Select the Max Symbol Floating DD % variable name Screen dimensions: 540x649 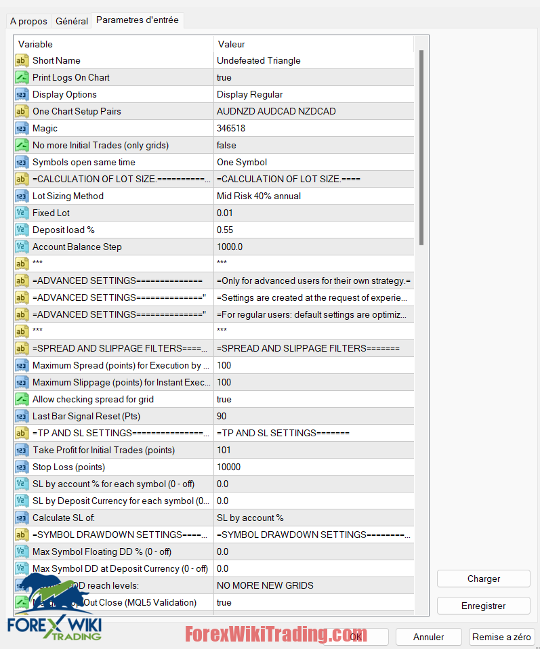102,551
